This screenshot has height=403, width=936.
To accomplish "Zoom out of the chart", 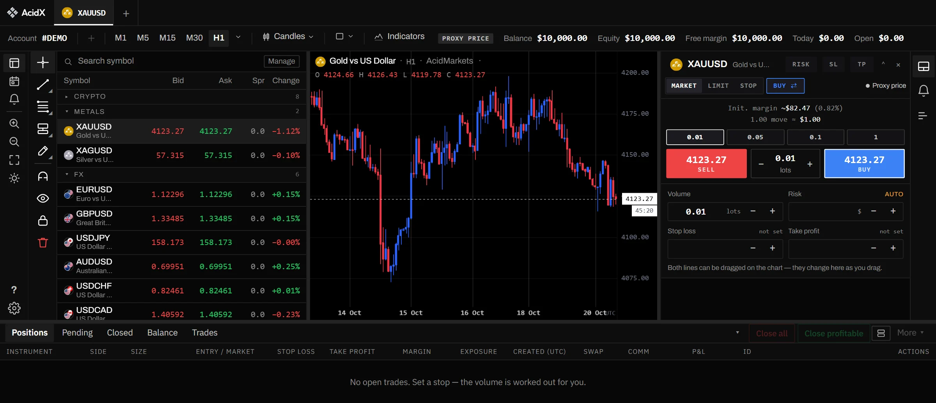I will click(14, 142).
